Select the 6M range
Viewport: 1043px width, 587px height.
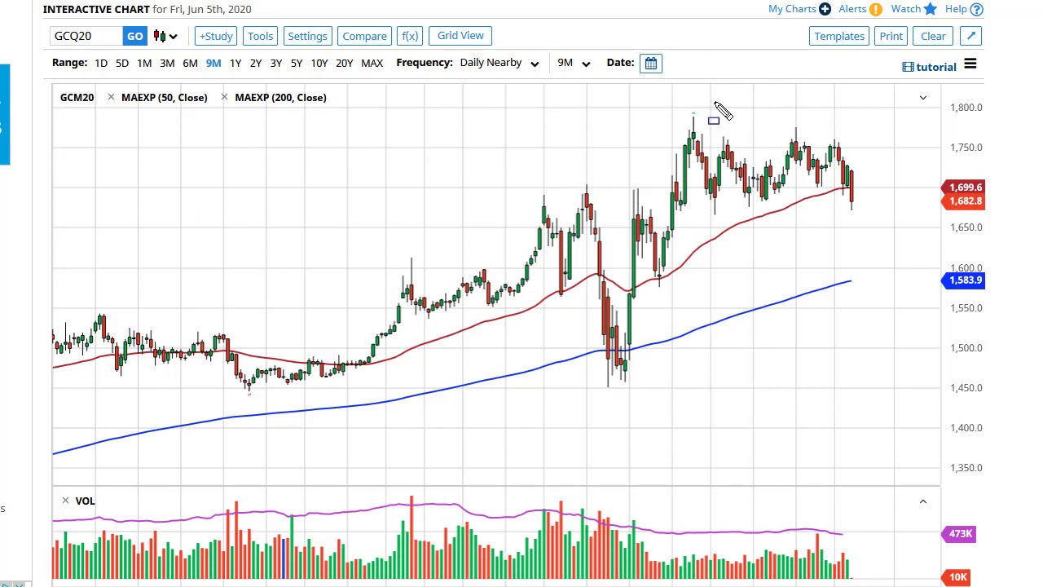(190, 63)
